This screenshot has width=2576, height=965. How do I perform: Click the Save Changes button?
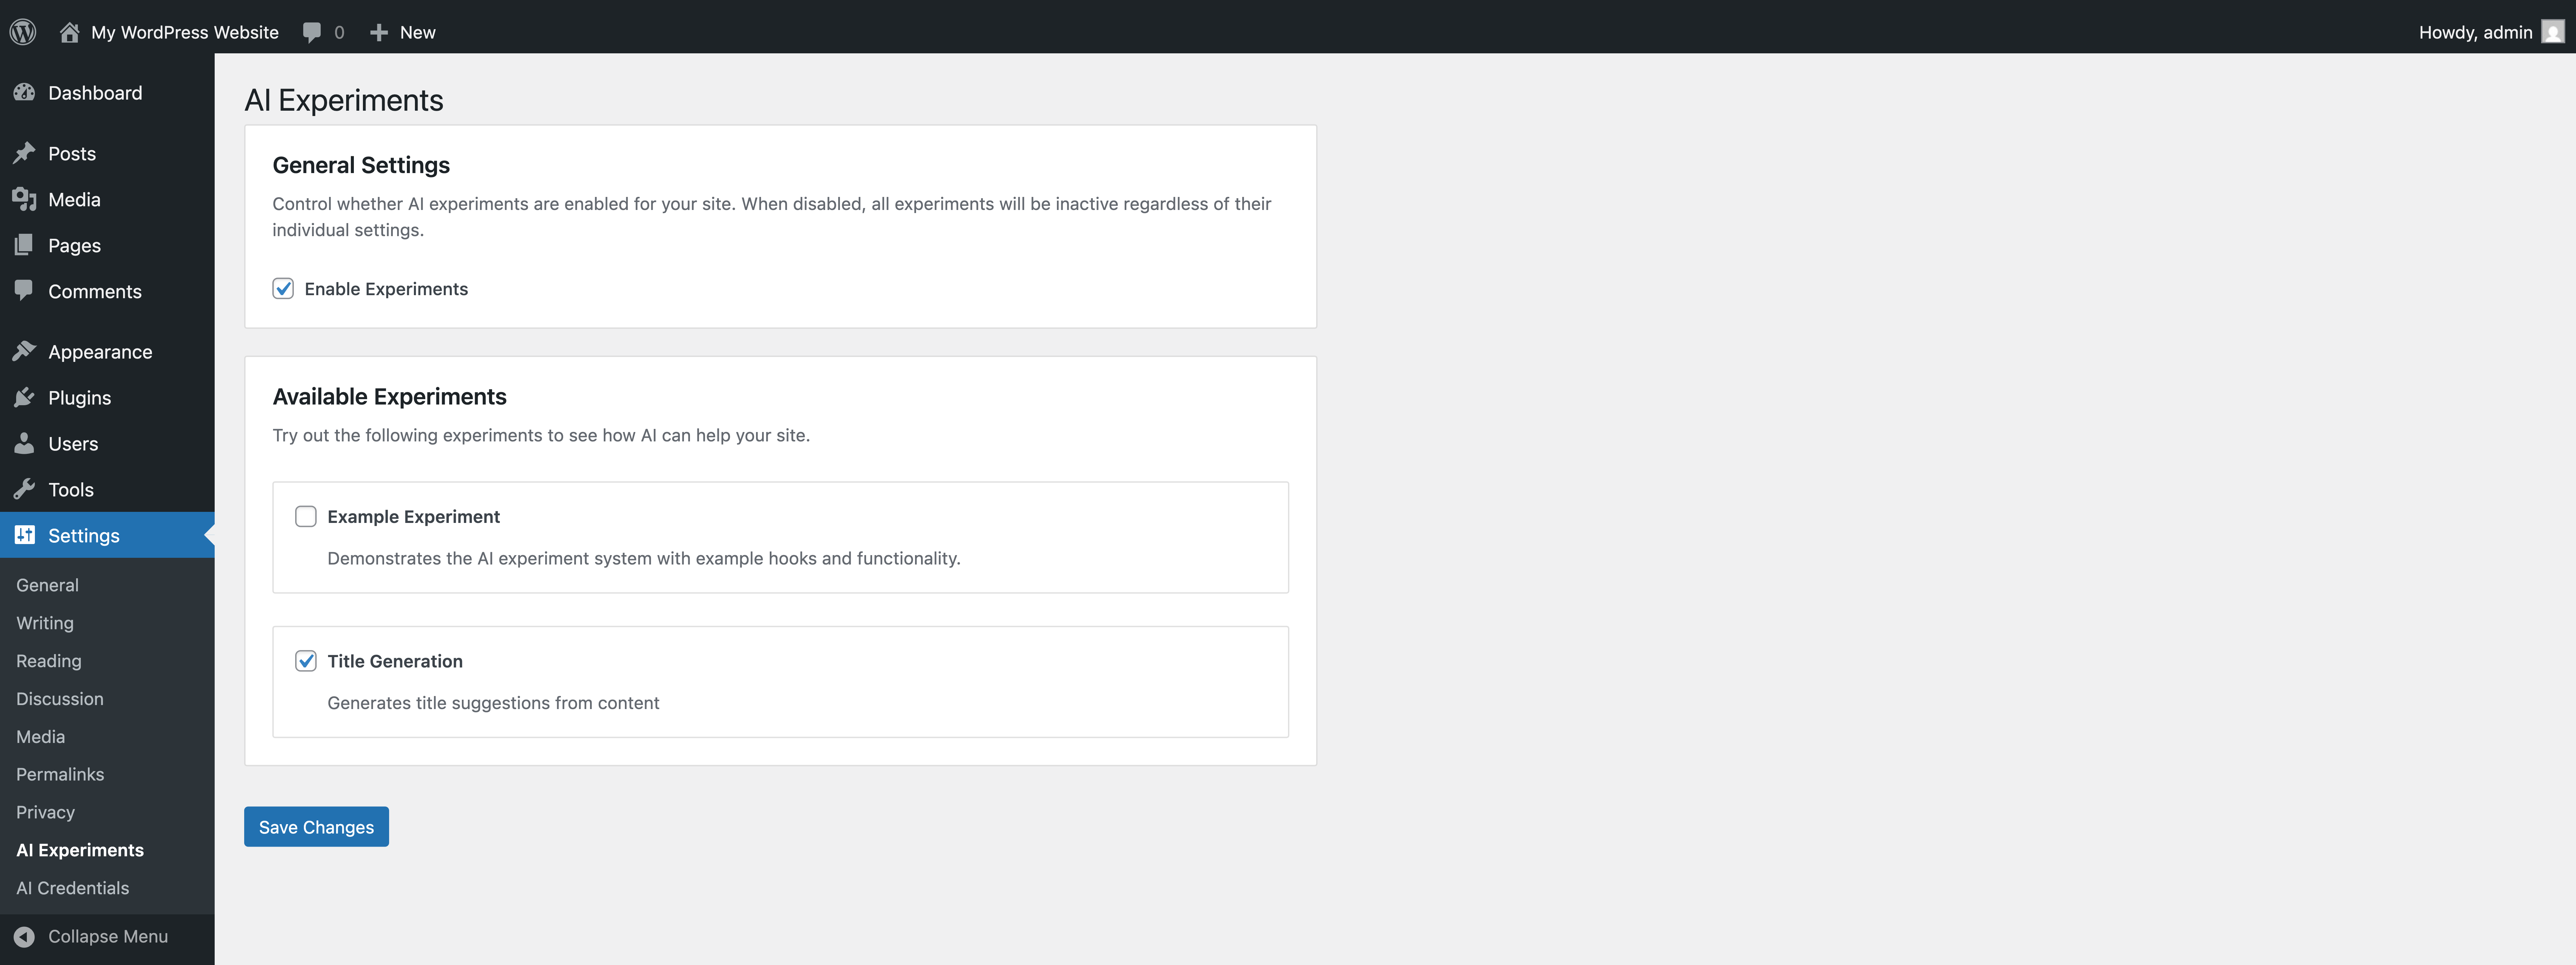(x=316, y=827)
